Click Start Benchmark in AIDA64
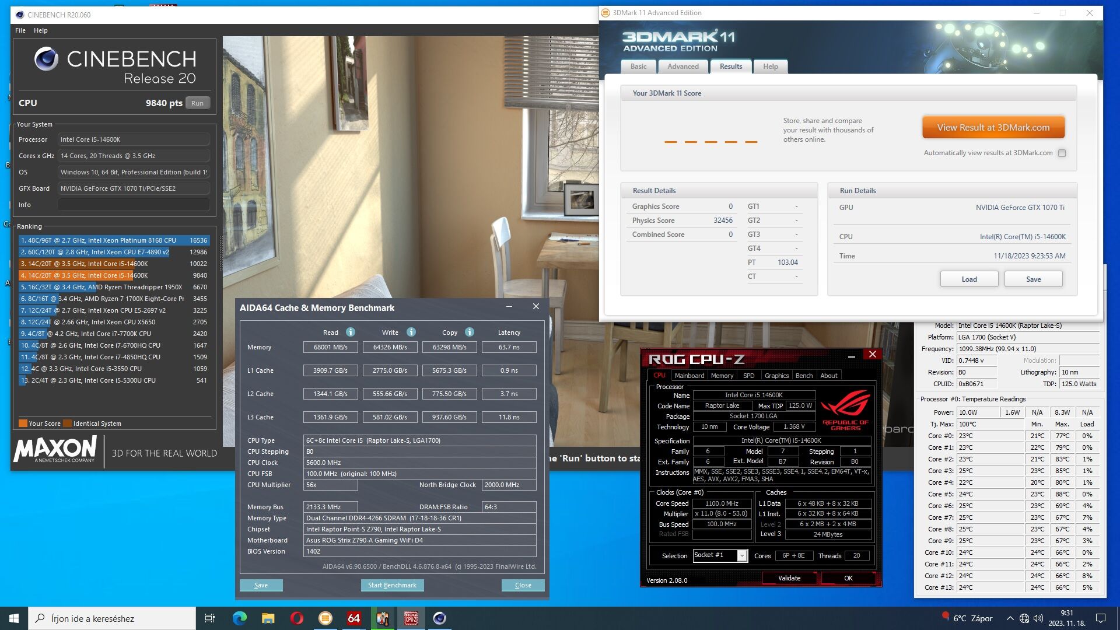The image size is (1120, 630). pyautogui.click(x=392, y=585)
